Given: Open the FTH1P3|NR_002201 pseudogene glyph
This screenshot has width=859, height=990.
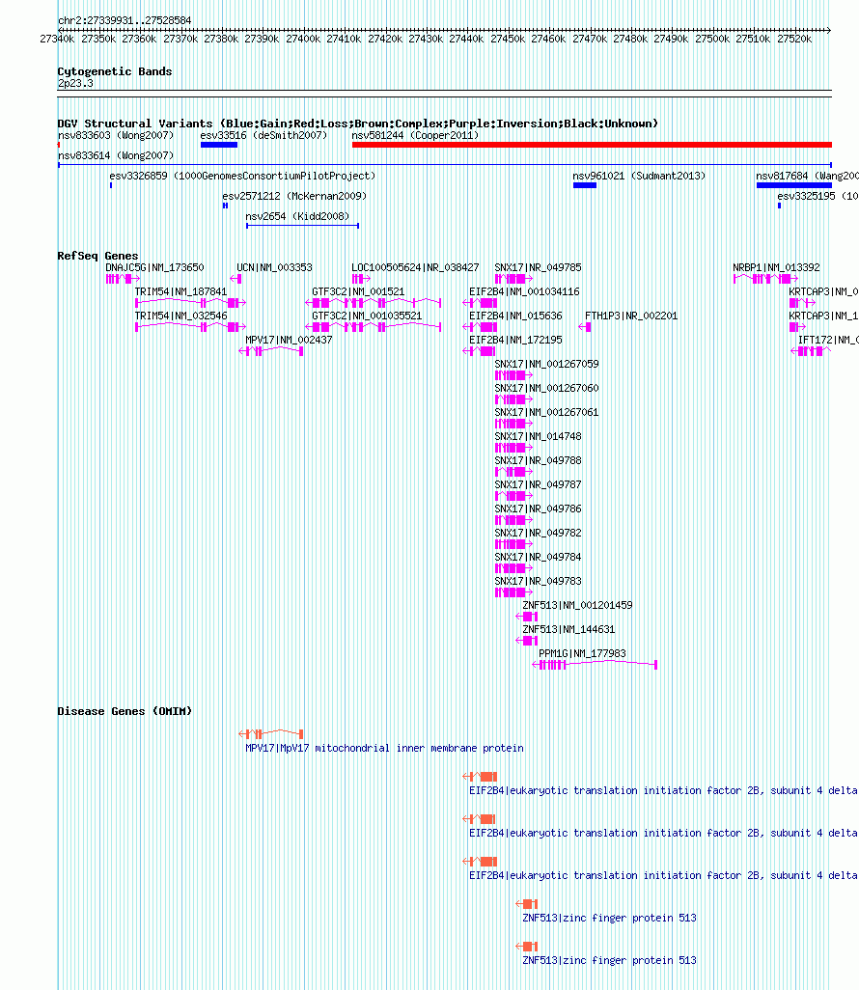Looking at the screenshot, I should tap(585, 327).
